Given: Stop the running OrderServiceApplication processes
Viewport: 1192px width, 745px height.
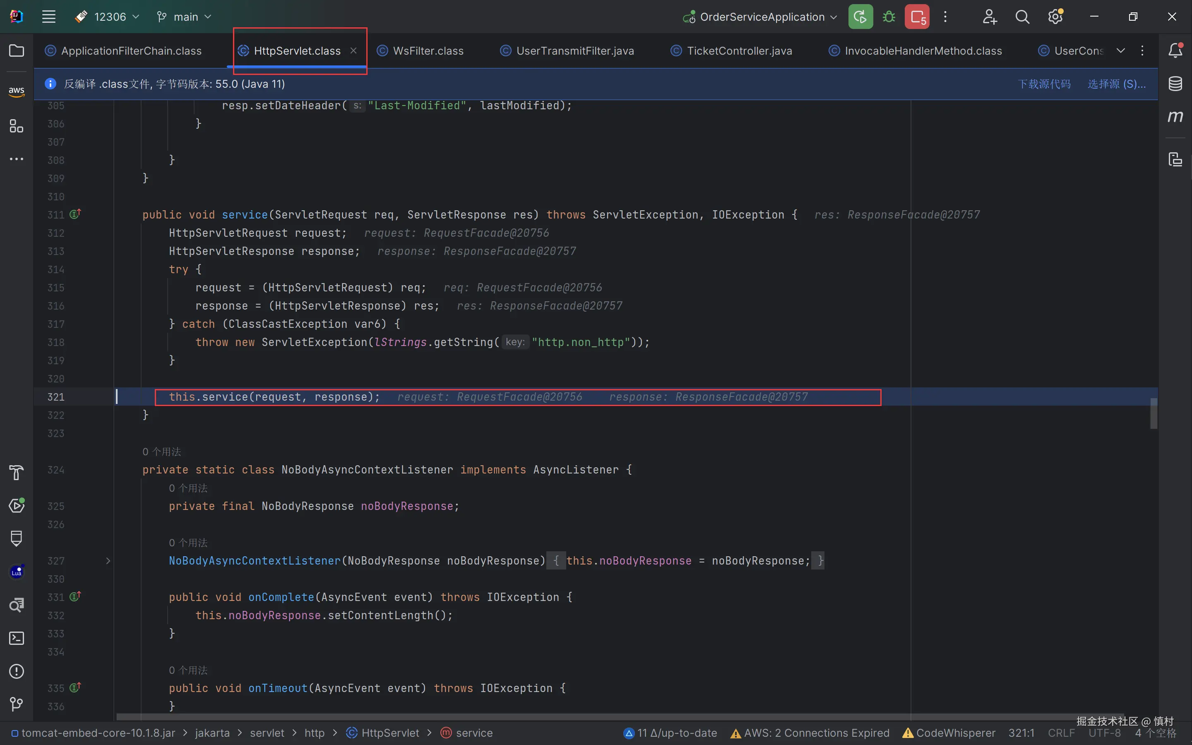Looking at the screenshot, I should click(x=917, y=17).
